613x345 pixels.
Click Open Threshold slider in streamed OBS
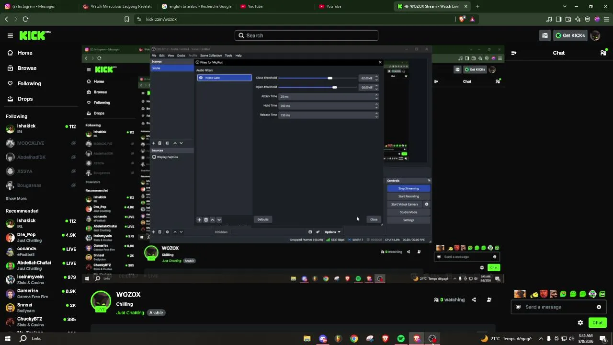pos(318,87)
